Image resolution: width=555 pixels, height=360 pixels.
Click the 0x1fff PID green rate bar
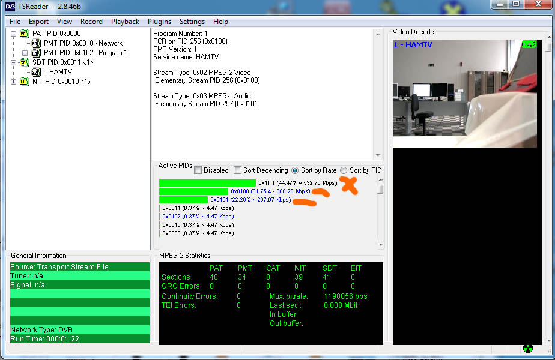pyautogui.click(x=207, y=183)
